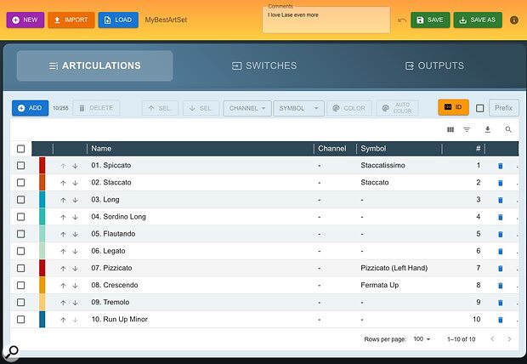
Task: Change rows per page dropdown
Action: pyautogui.click(x=420, y=339)
